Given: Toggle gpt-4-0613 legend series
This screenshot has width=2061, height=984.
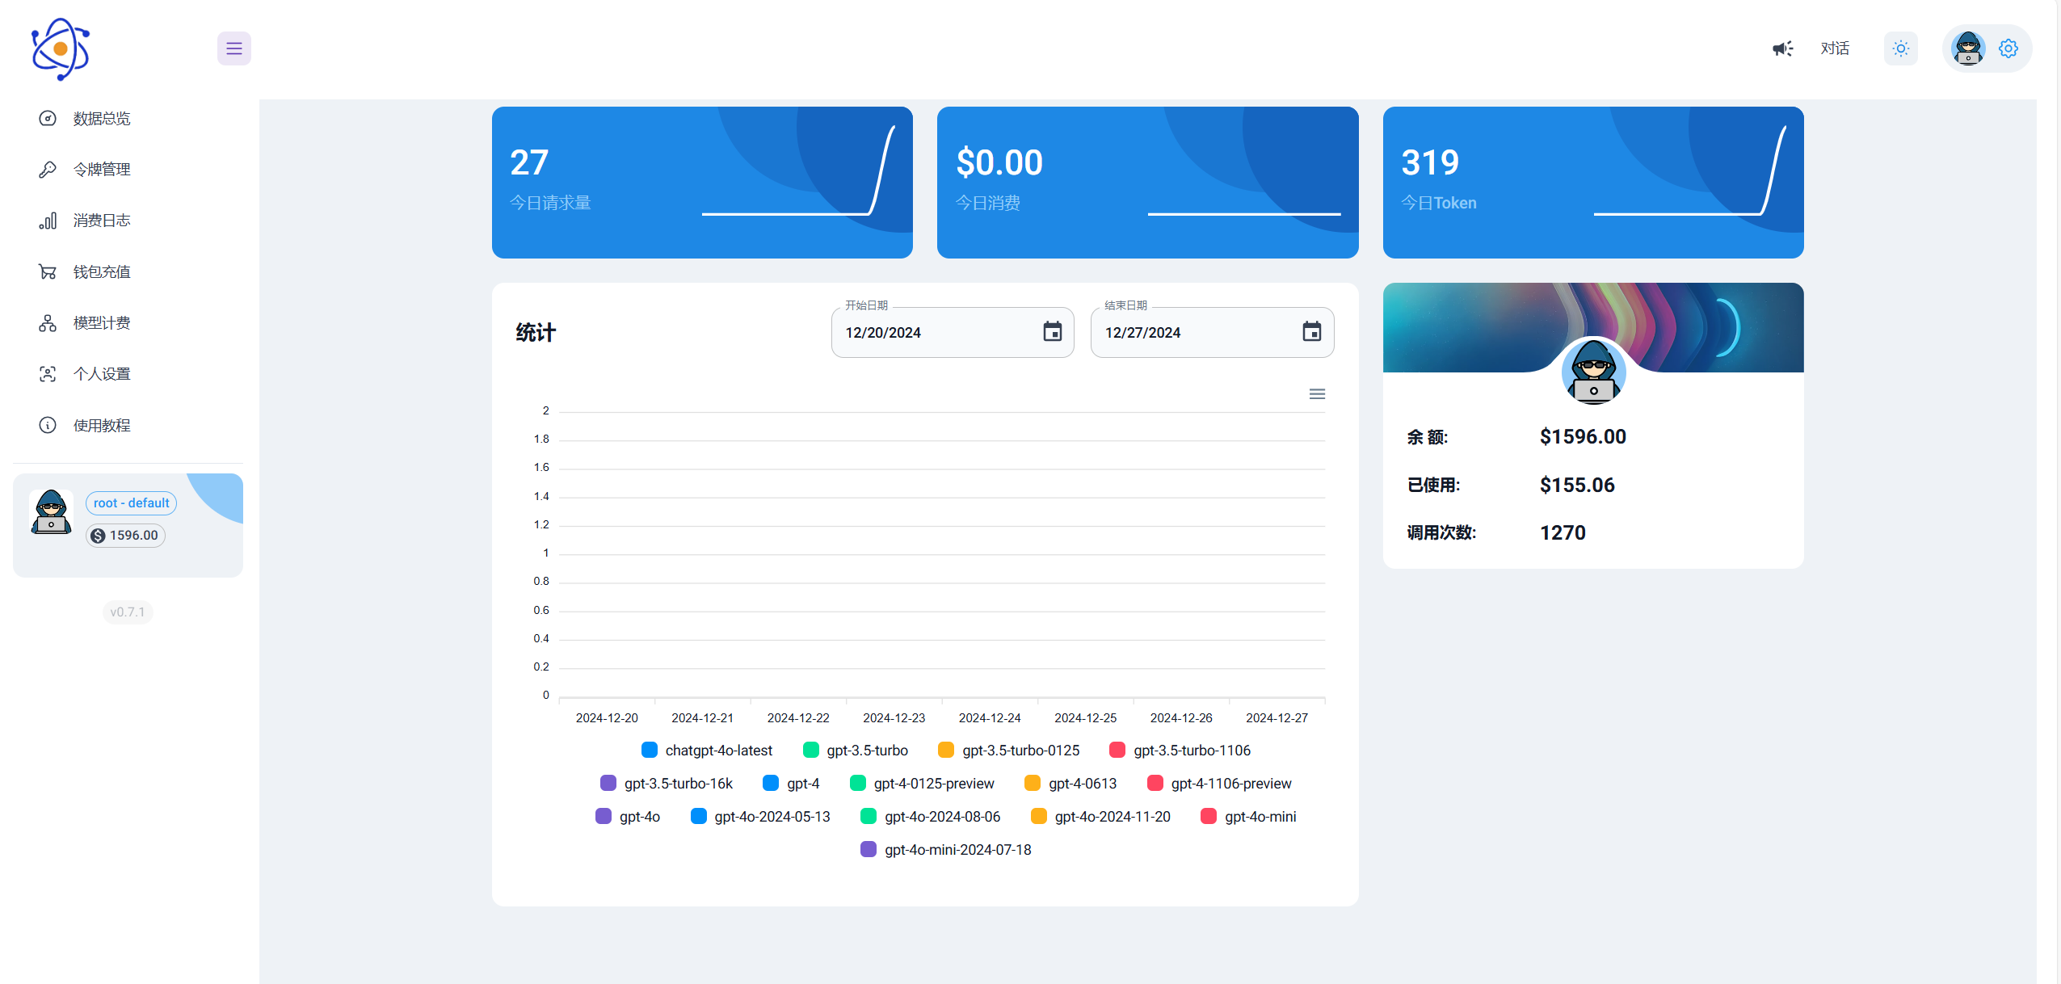Looking at the screenshot, I should [1070, 784].
